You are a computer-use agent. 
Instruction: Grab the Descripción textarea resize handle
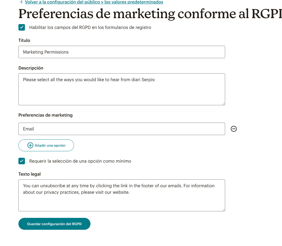(x=223, y=104)
